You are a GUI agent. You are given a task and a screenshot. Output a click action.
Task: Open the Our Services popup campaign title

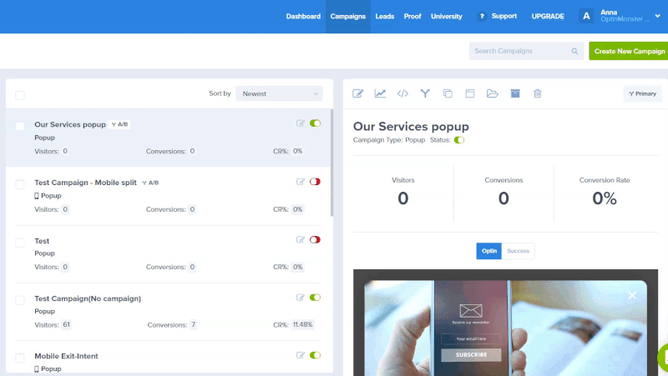(70, 124)
